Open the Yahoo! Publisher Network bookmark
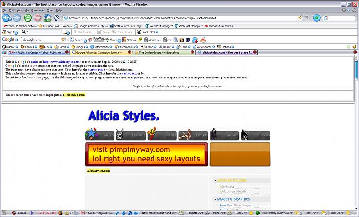Viewport: 359px width, 217px height. point(20,26)
